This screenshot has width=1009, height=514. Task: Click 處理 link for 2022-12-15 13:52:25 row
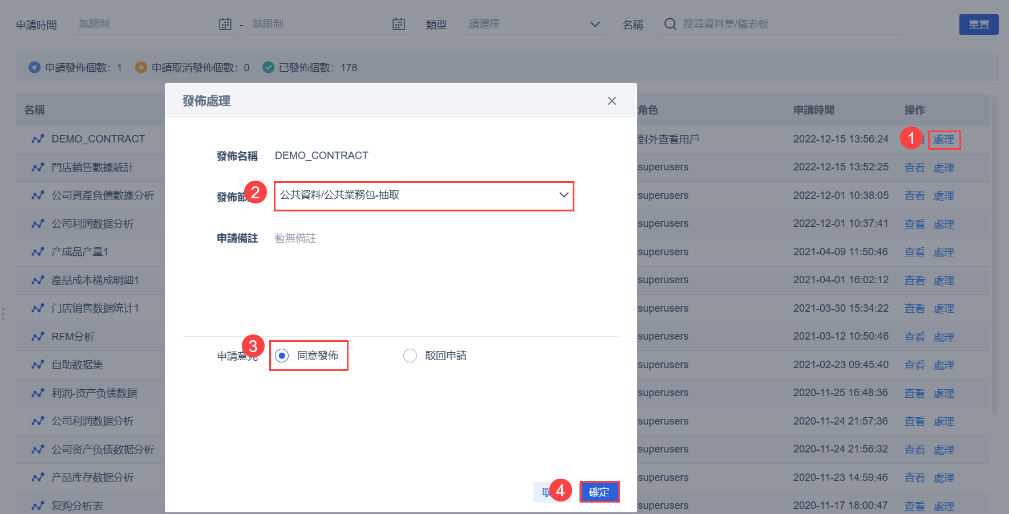(x=944, y=168)
